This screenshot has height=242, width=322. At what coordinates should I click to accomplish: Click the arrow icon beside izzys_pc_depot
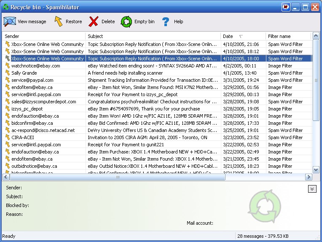pyautogui.click(x=8, y=109)
